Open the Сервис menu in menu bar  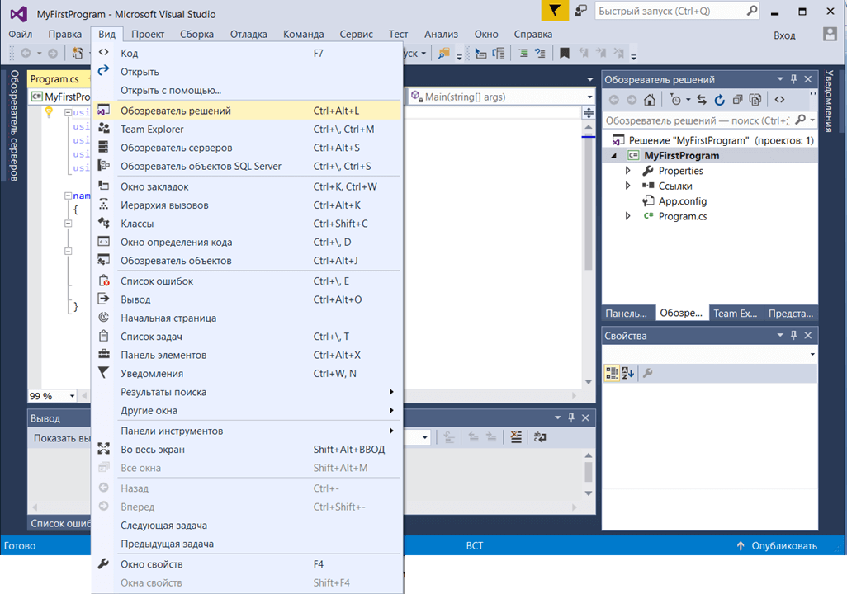click(356, 34)
